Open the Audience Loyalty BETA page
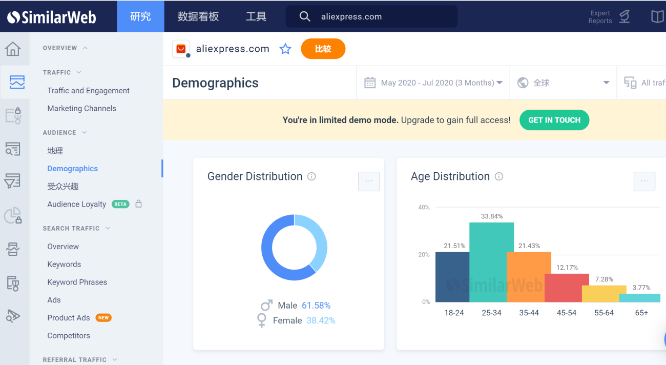Viewport: 666px width, 365px height. click(x=76, y=204)
